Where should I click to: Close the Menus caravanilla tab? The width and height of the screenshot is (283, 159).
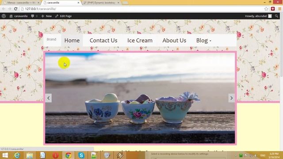(x=38, y=3)
